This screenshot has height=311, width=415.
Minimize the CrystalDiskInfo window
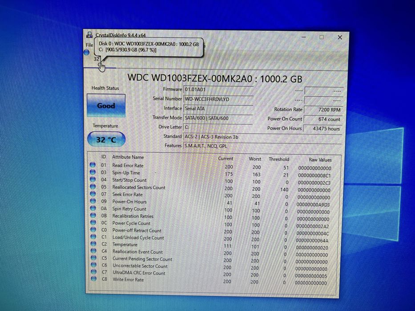coord(303,37)
